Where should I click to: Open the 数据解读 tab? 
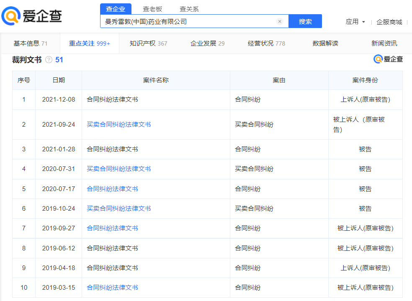[x=325, y=43]
